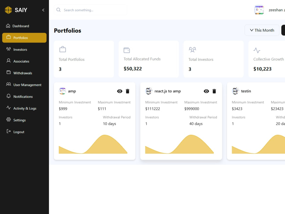This screenshot has height=214, width=285.
Task: Collapse the sidebar with the chevron arrow
Action: (x=43, y=10)
